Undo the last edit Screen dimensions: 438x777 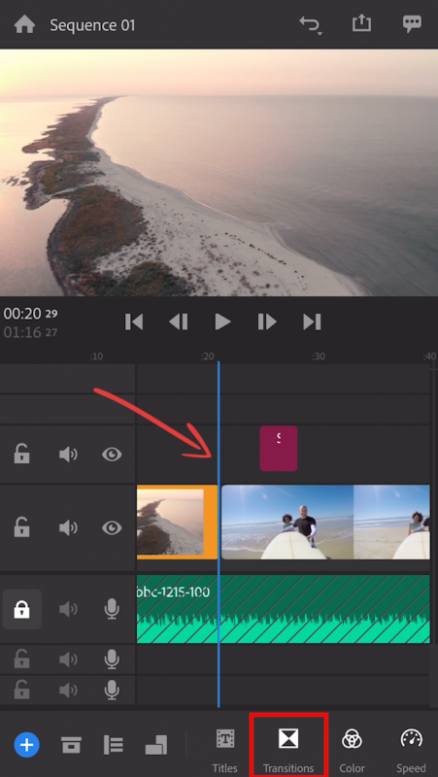(311, 25)
